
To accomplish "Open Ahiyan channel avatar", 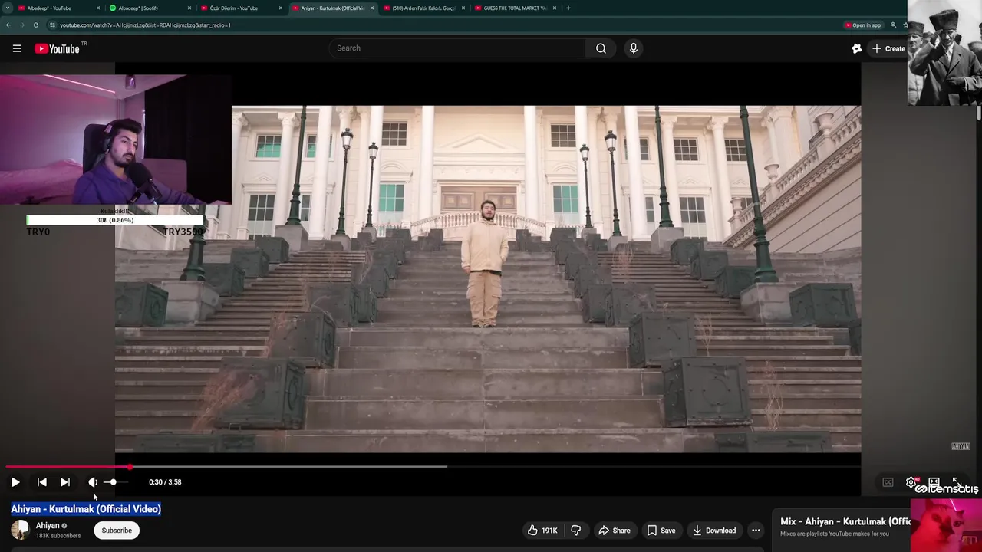I will pyautogui.click(x=20, y=530).
